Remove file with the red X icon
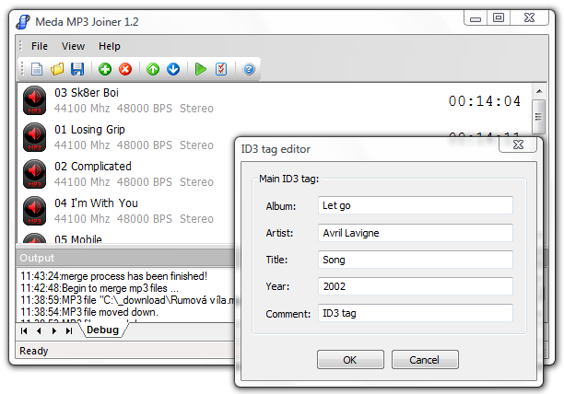 [125, 69]
